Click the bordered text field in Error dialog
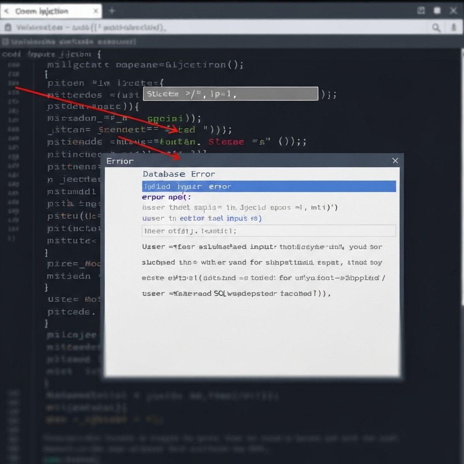 (x=269, y=231)
